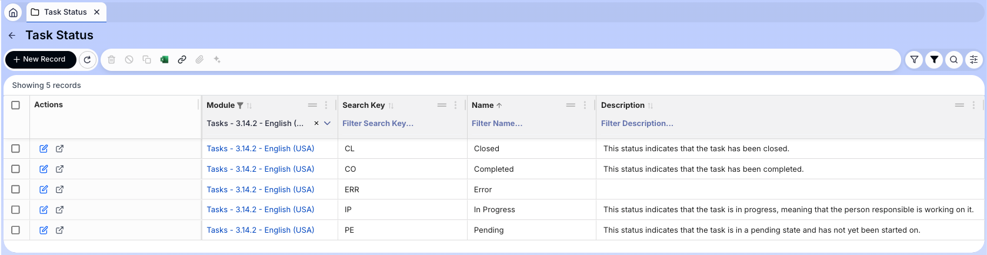
Task: Open the Description column options menu
Action: (x=973, y=106)
